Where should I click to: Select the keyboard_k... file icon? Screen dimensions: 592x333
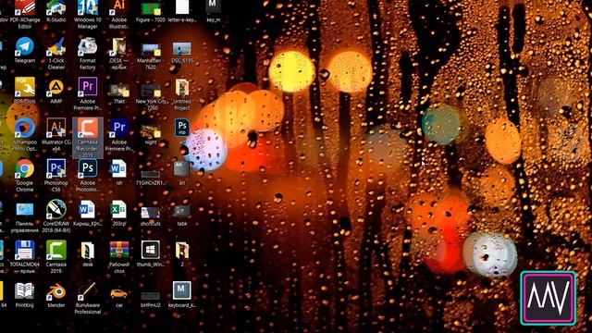click(182, 293)
